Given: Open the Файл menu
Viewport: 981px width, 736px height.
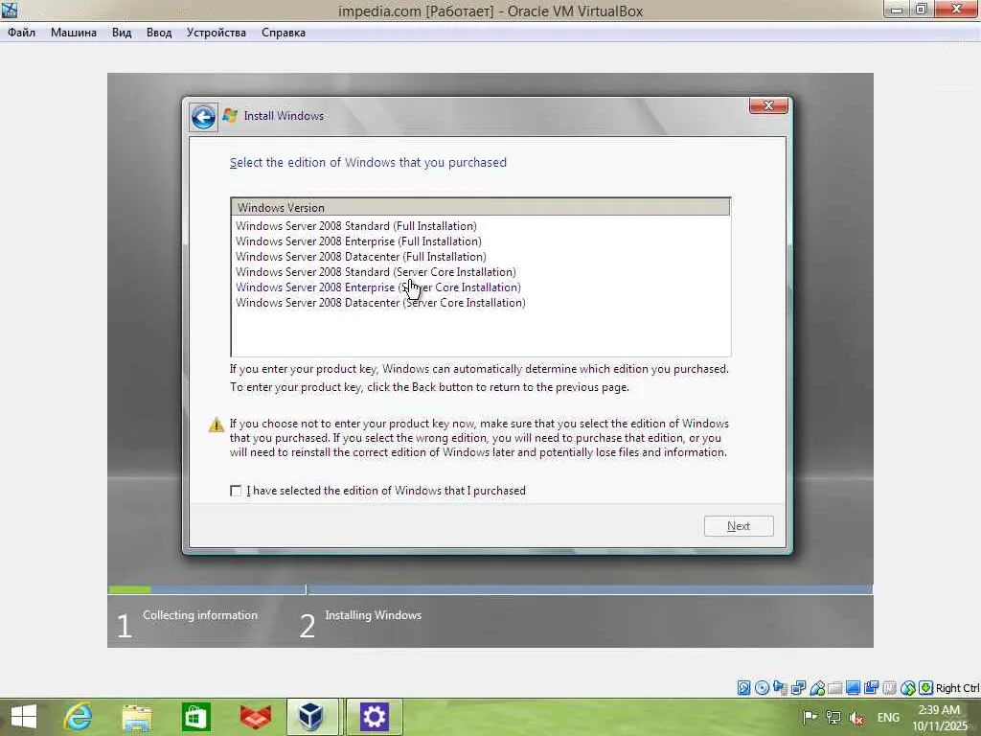Looking at the screenshot, I should 21,33.
